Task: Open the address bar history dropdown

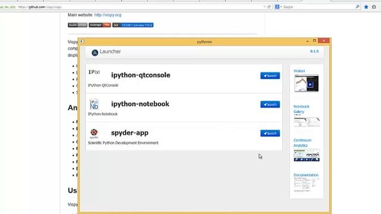Action: click(264, 7)
